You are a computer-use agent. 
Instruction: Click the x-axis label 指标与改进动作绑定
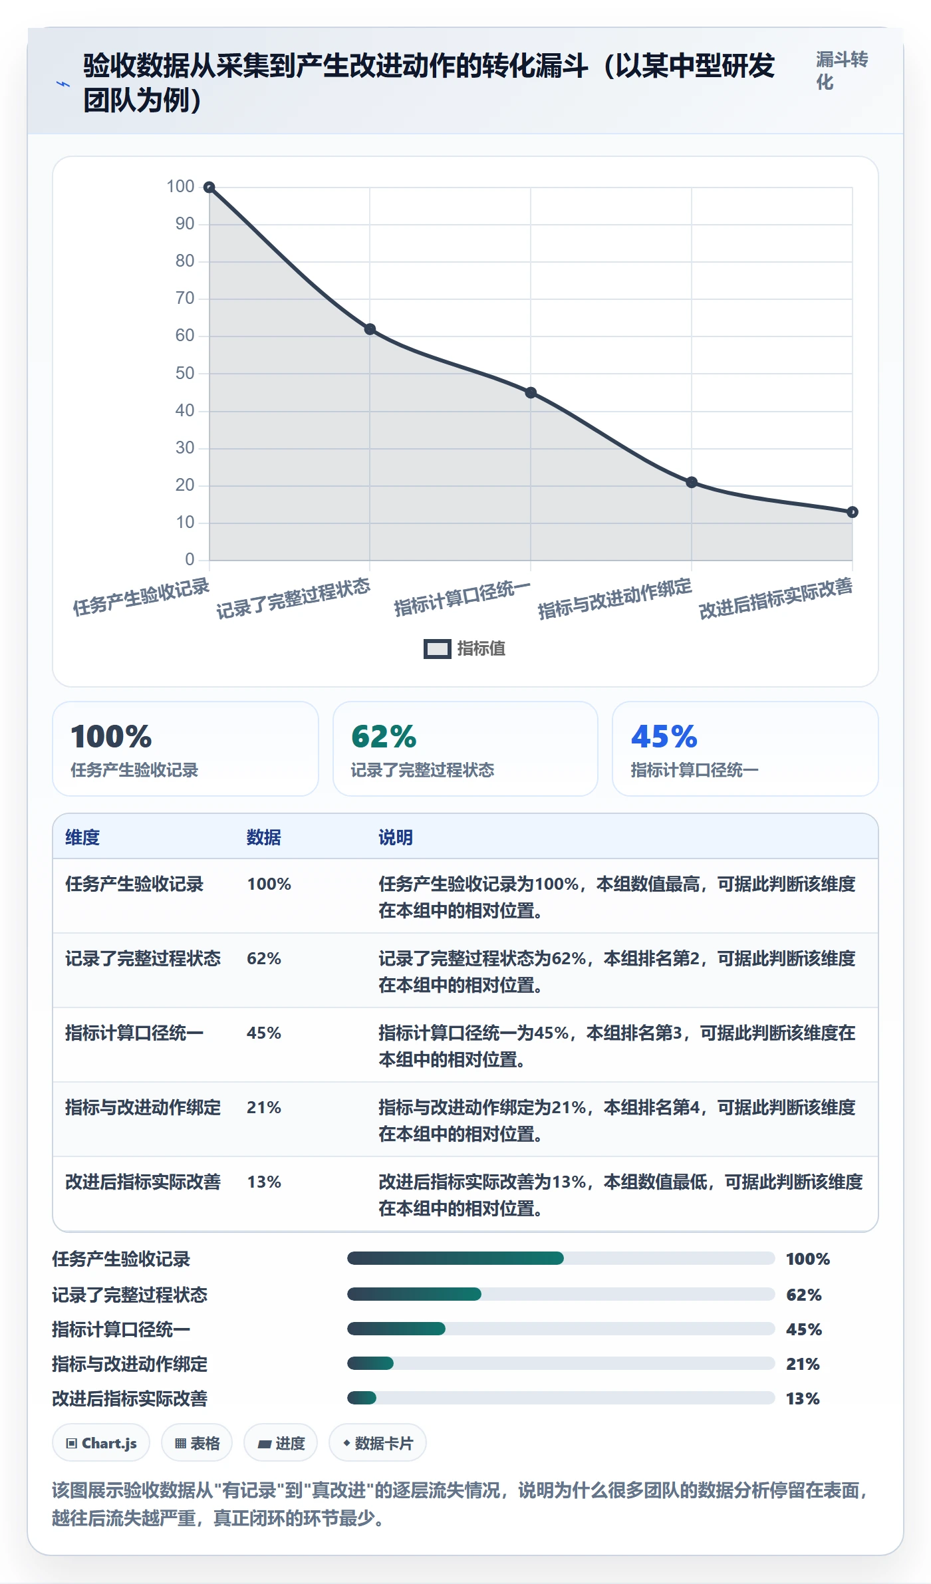[614, 598]
